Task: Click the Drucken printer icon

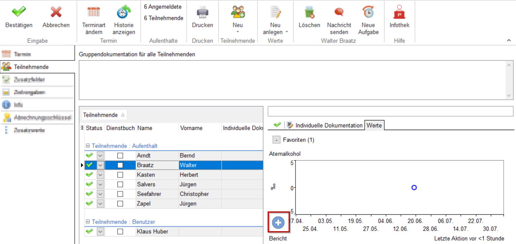Action: click(x=202, y=12)
